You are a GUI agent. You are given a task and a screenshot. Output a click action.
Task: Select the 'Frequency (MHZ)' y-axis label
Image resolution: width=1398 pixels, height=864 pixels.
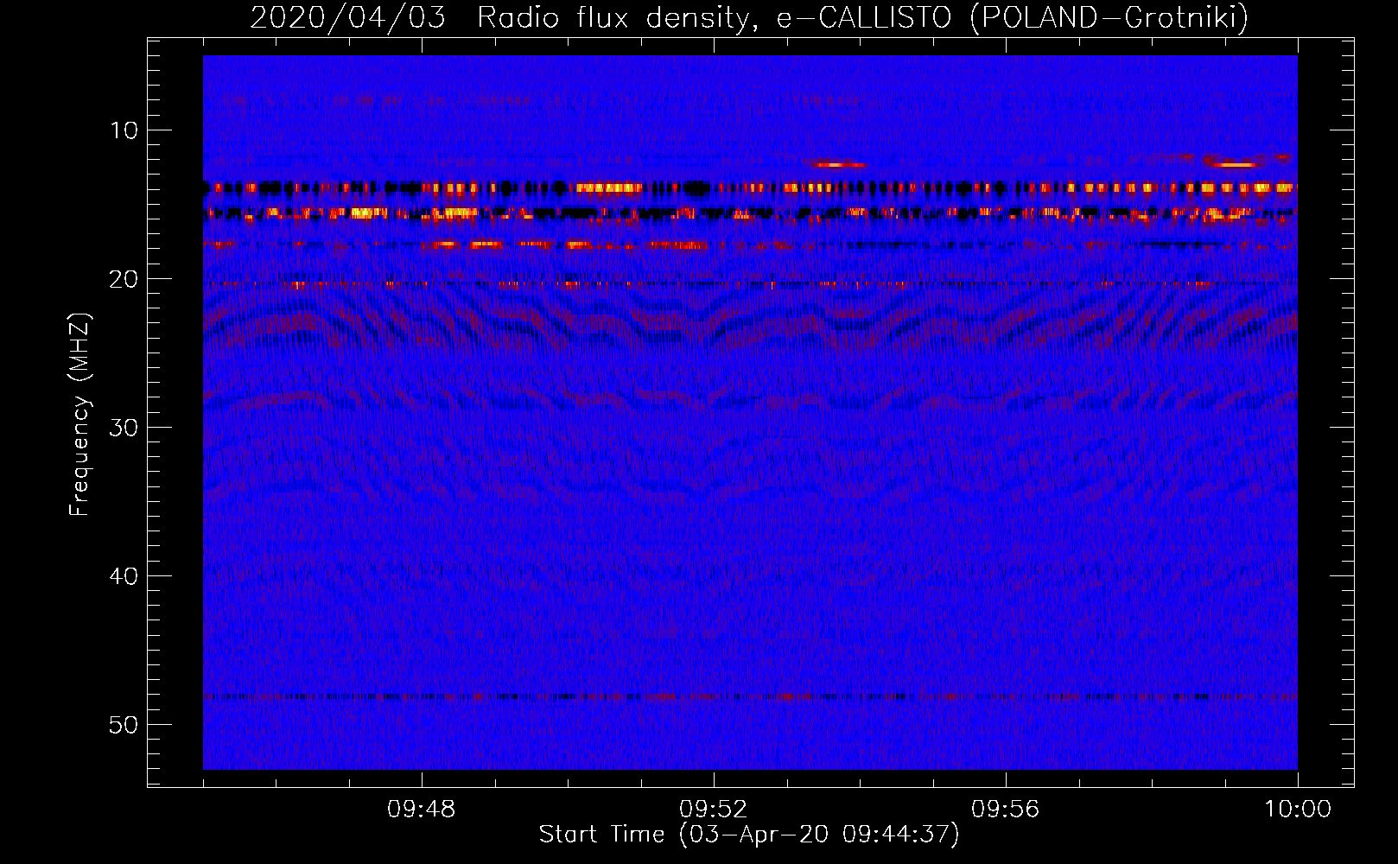click(79, 415)
